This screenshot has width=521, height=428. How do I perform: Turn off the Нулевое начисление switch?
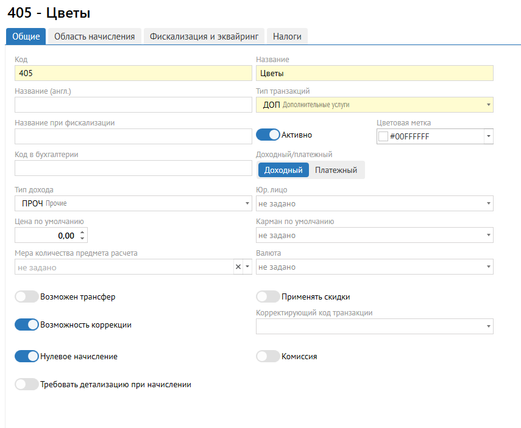coord(27,357)
